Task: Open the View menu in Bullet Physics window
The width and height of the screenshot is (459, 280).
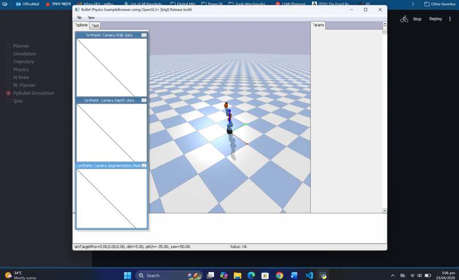Action: [x=91, y=18]
